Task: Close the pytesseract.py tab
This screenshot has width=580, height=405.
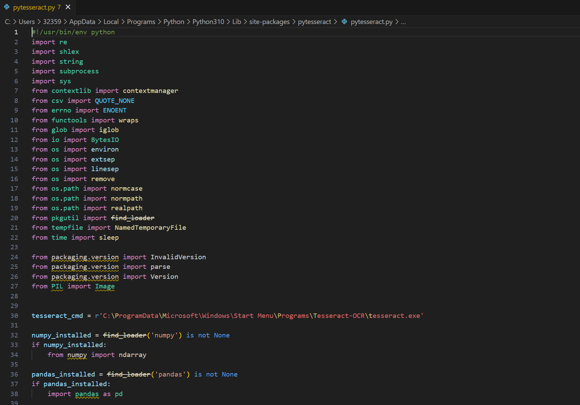Action: click(68, 7)
